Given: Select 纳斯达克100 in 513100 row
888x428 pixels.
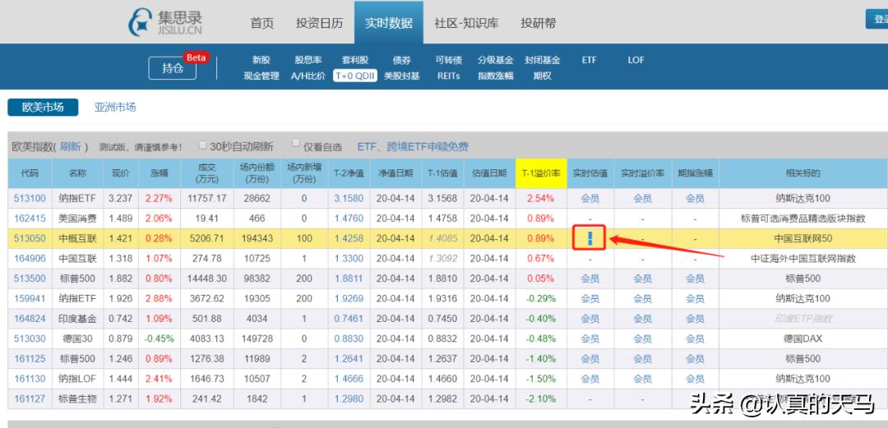Looking at the screenshot, I should pyautogui.click(x=803, y=198).
